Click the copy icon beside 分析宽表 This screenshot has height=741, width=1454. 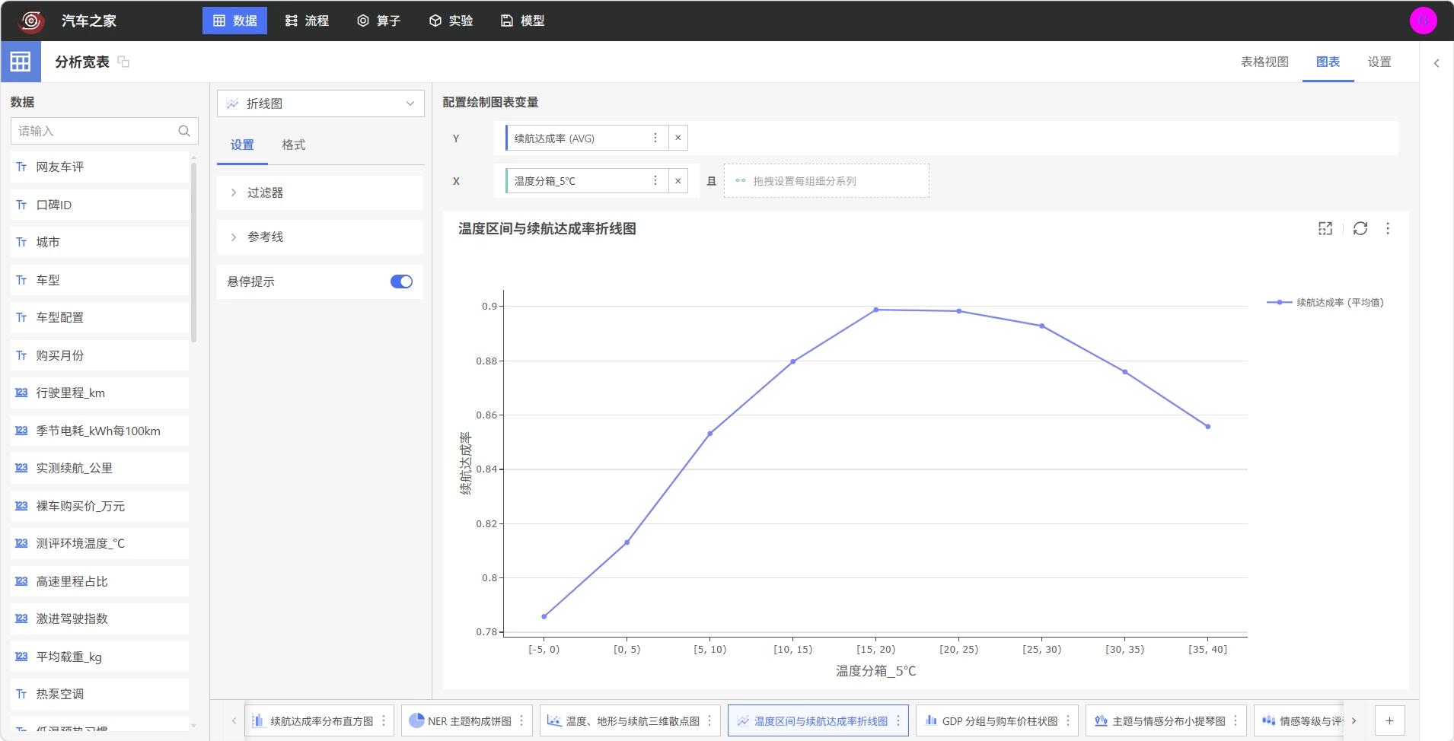123,62
